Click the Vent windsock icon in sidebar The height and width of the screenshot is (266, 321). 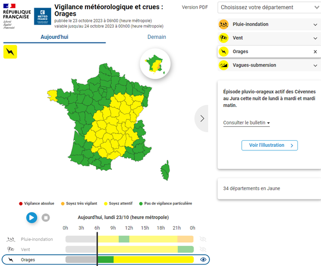click(x=224, y=38)
